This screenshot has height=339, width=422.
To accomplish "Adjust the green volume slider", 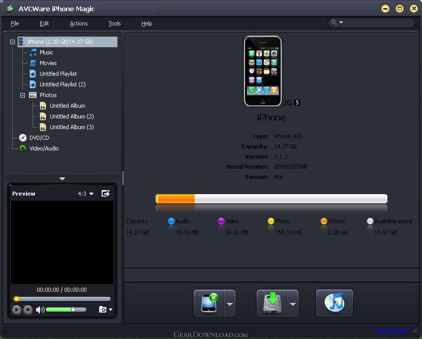I will [x=66, y=310].
